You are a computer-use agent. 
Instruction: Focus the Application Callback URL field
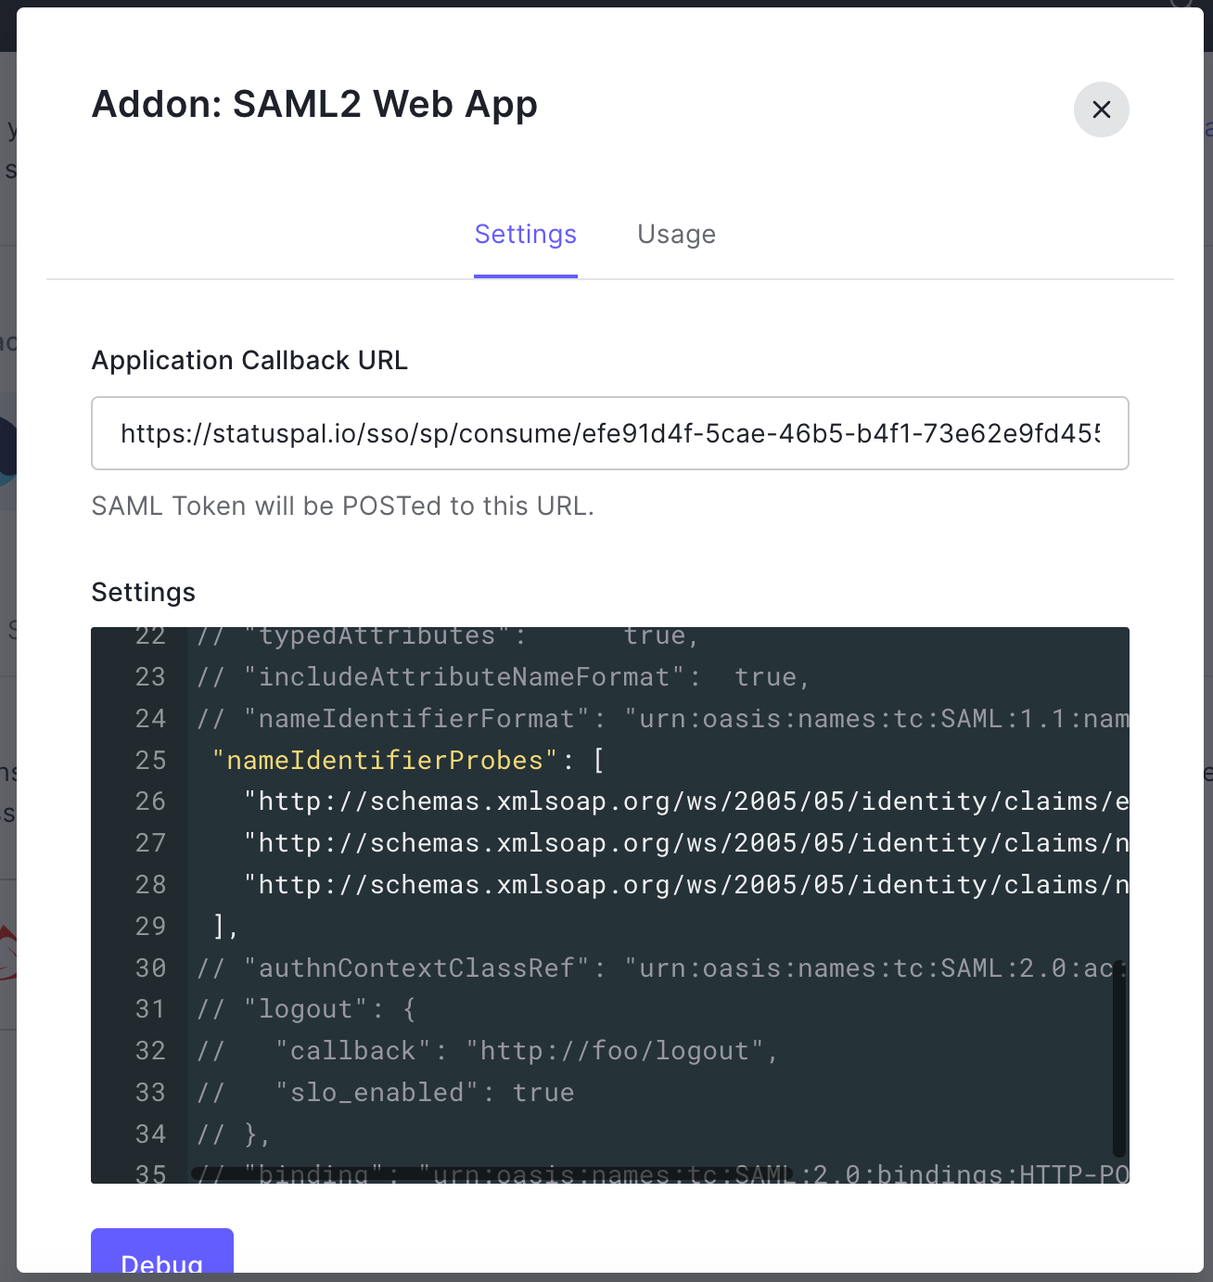[609, 433]
